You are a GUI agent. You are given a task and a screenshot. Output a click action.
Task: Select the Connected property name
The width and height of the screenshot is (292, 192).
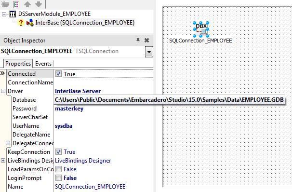22,74
